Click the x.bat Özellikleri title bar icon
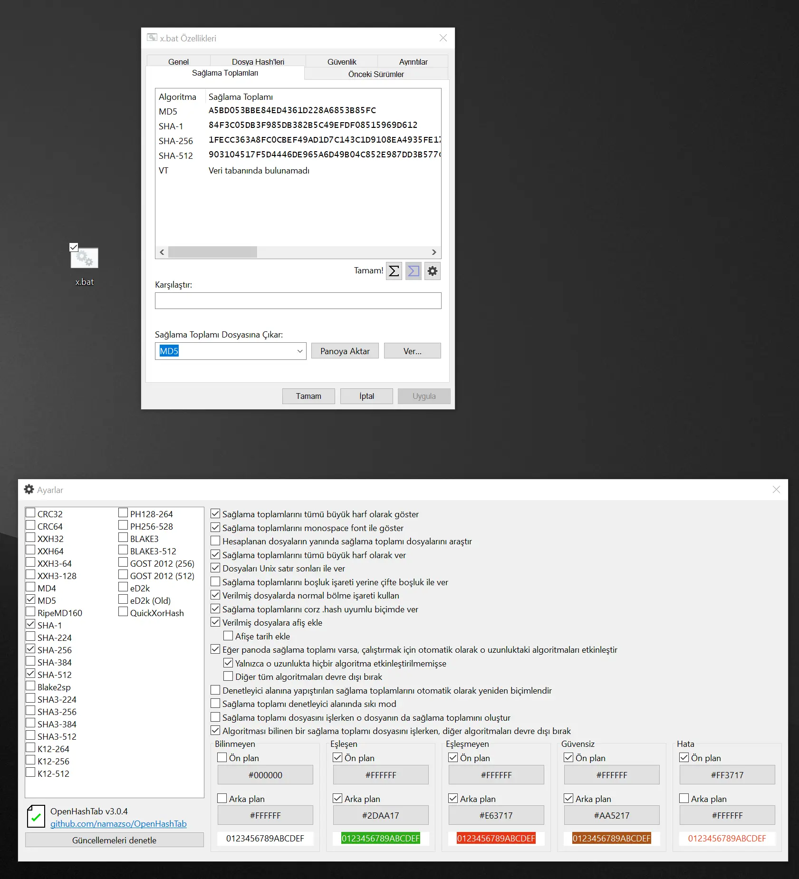 click(152, 38)
